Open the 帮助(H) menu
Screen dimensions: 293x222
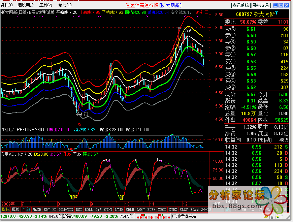click(65, 5)
